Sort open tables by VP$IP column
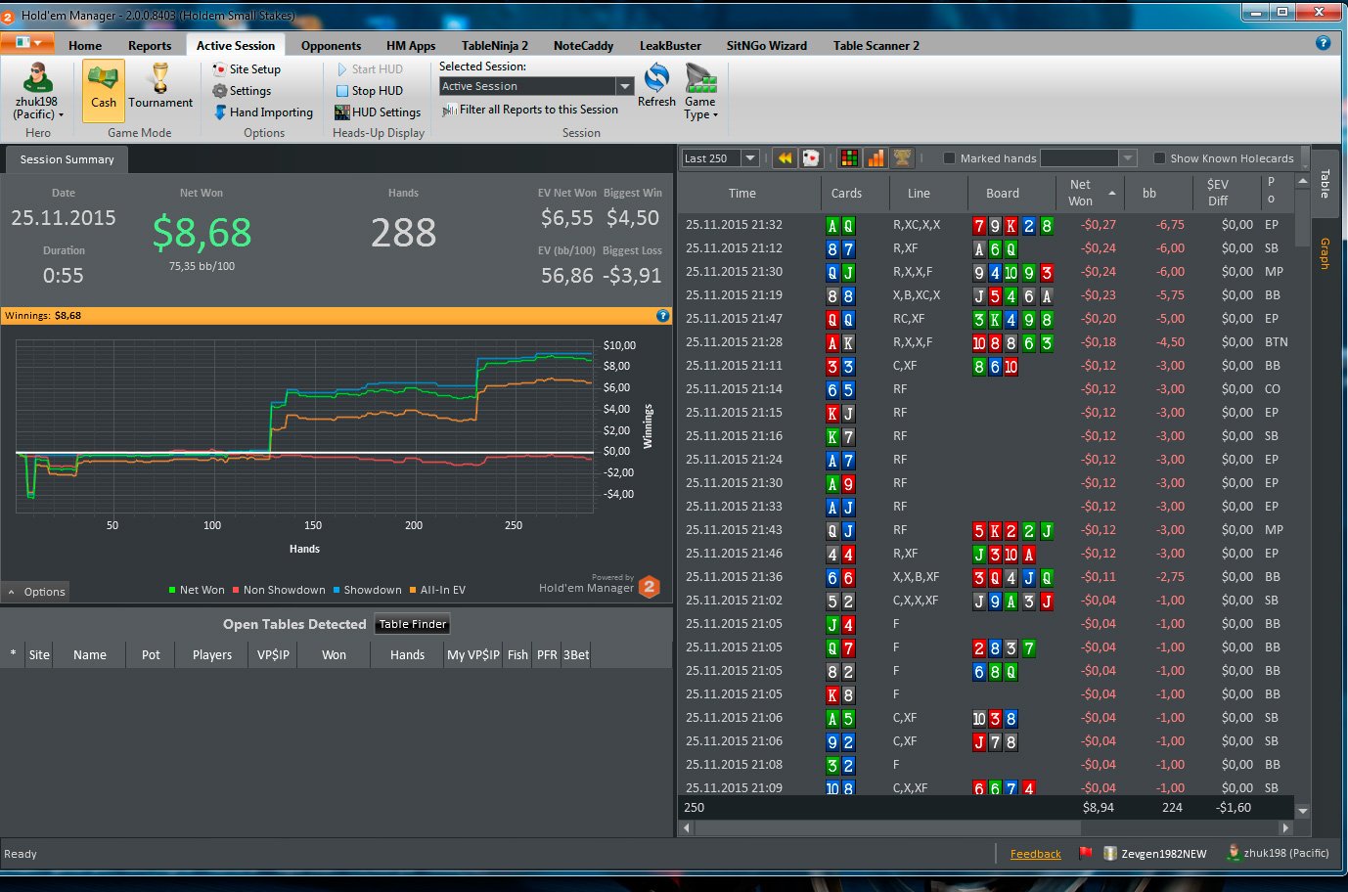Screen dimensions: 1348x892 273,654
